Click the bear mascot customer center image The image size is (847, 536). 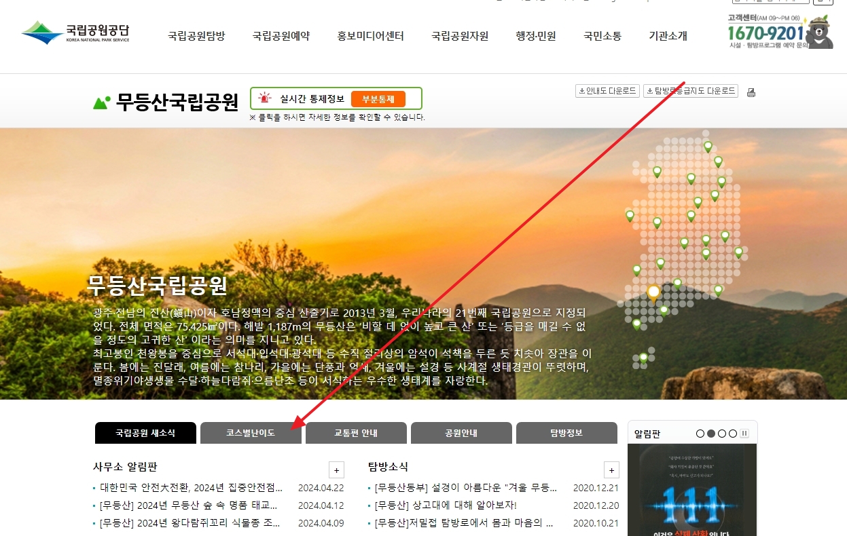[820, 33]
